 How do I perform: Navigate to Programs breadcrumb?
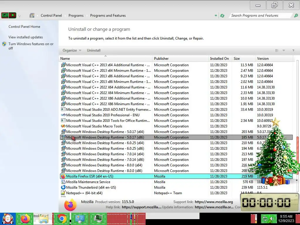tap(76, 16)
